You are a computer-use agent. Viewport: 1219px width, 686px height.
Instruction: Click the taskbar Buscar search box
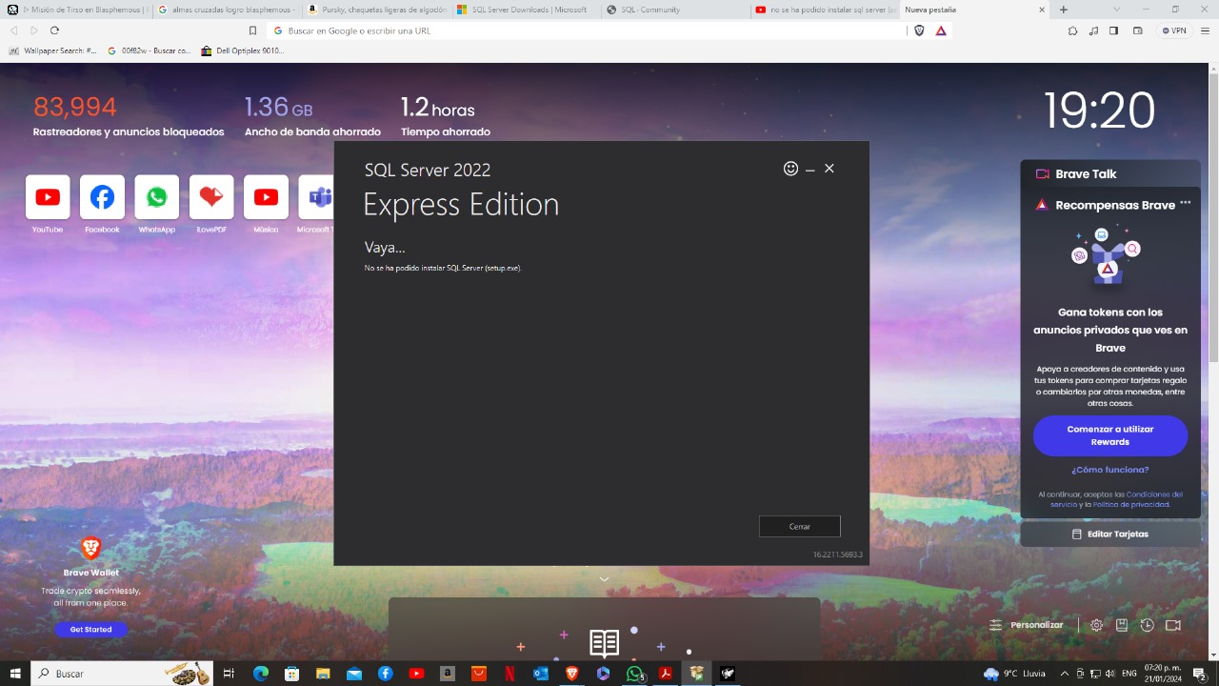tap(122, 674)
